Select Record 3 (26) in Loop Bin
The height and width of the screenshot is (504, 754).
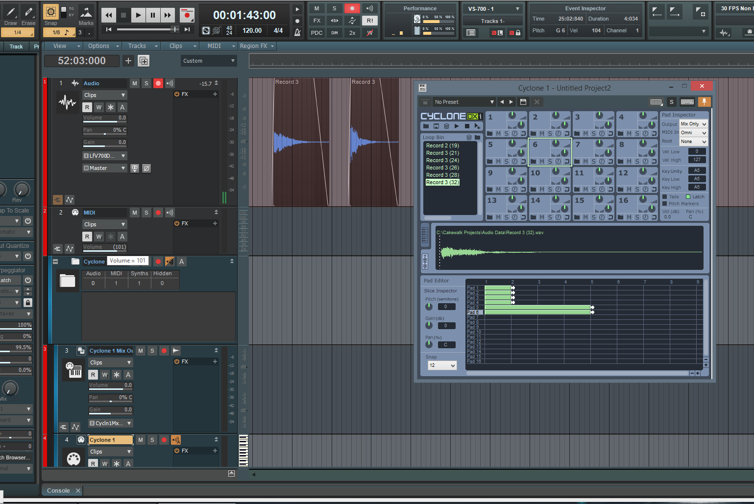(x=442, y=168)
